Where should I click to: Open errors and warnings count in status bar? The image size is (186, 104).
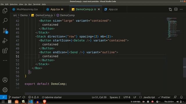(33, 97)
